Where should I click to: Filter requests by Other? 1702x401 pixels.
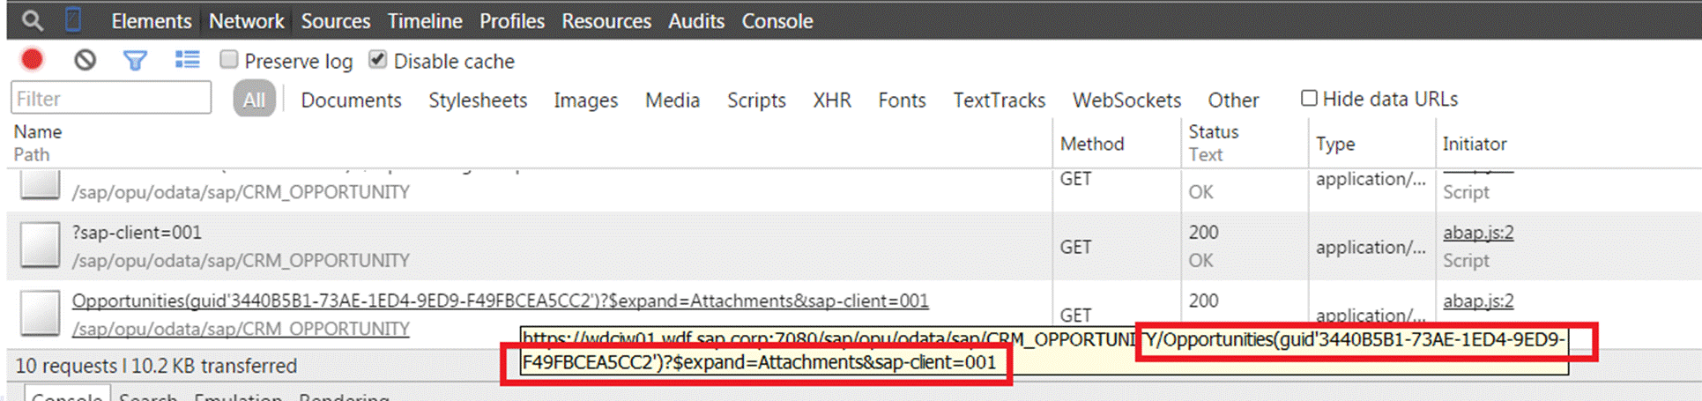1233,100
